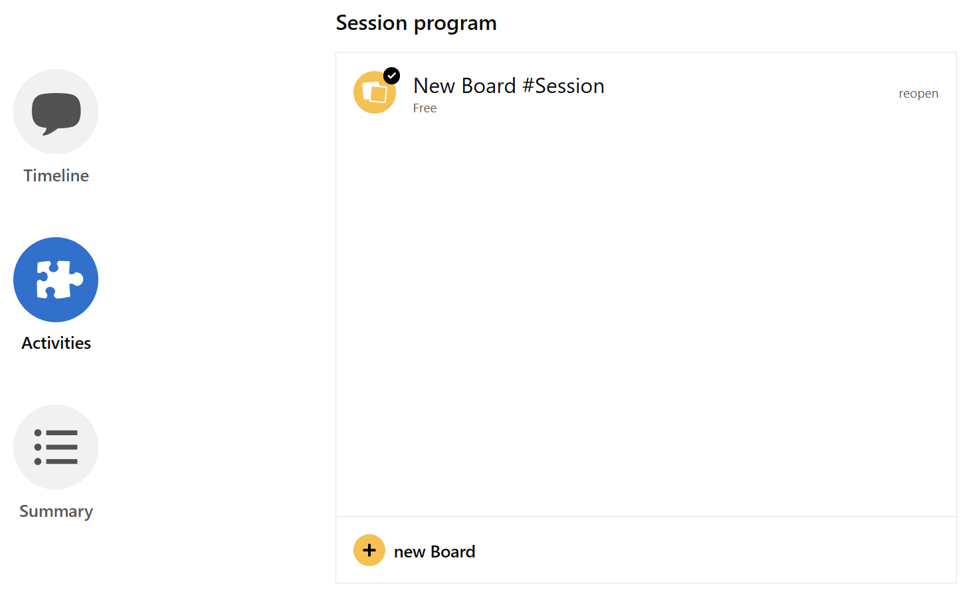Click the Timeline label text
The height and width of the screenshot is (590, 966).
click(56, 175)
